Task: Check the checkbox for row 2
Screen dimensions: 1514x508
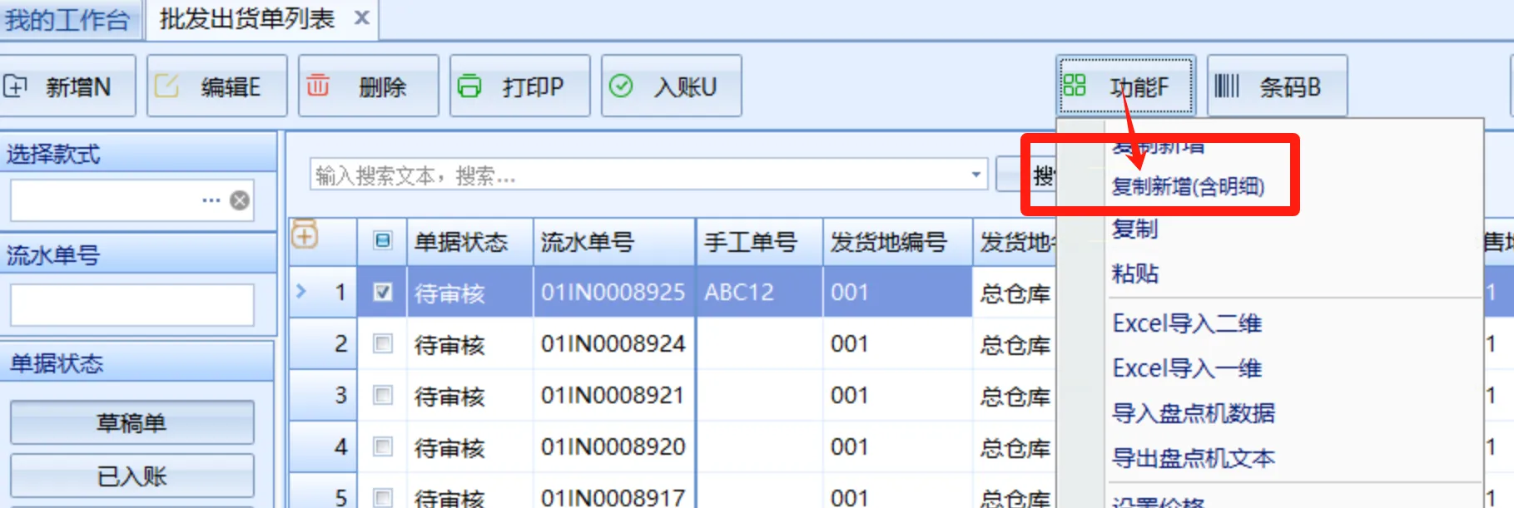Action: (x=383, y=343)
